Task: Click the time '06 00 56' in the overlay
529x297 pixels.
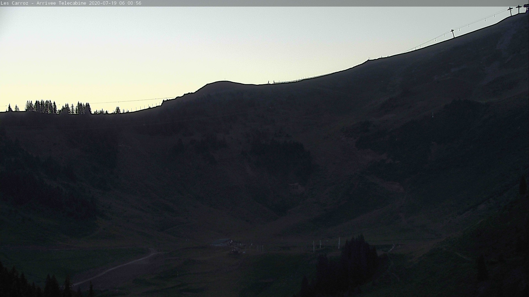Action: pos(130,3)
